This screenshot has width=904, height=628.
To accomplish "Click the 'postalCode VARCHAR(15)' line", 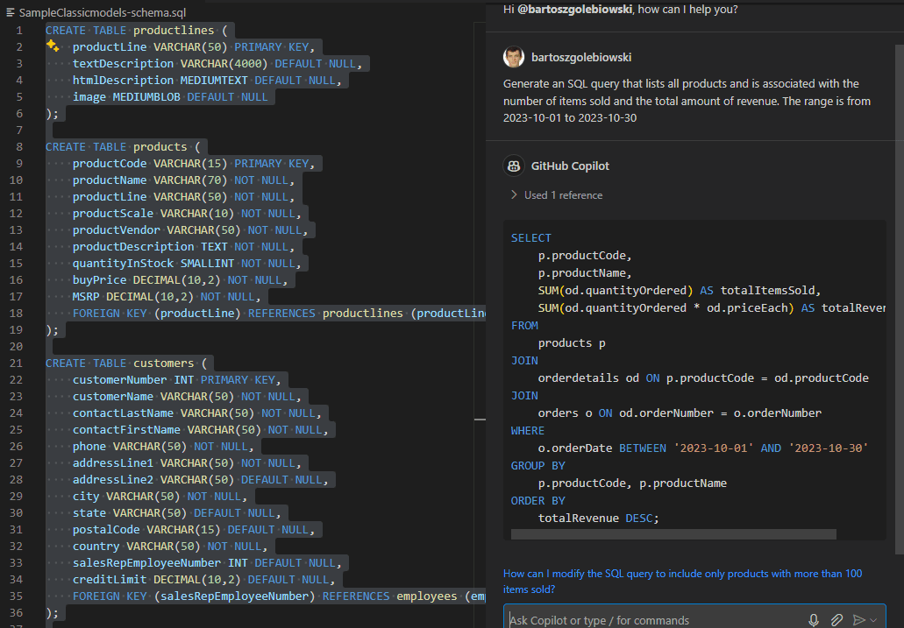I will 194,529.
